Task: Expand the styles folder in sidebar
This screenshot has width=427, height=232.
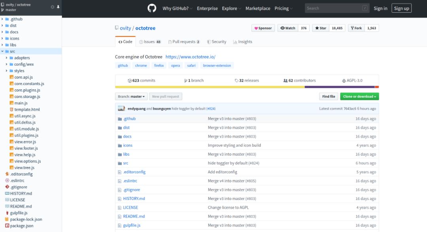Action: click(x=7, y=71)
